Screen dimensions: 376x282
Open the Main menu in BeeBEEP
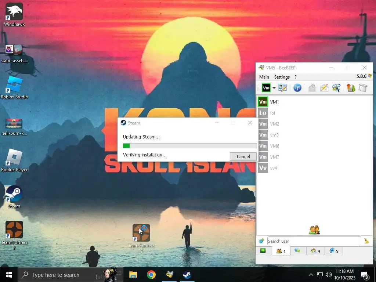pos(264,77)
